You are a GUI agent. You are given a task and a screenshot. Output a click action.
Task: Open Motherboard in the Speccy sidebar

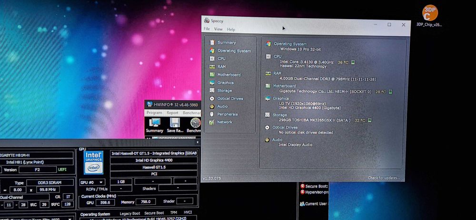click(x=229, y=74)
